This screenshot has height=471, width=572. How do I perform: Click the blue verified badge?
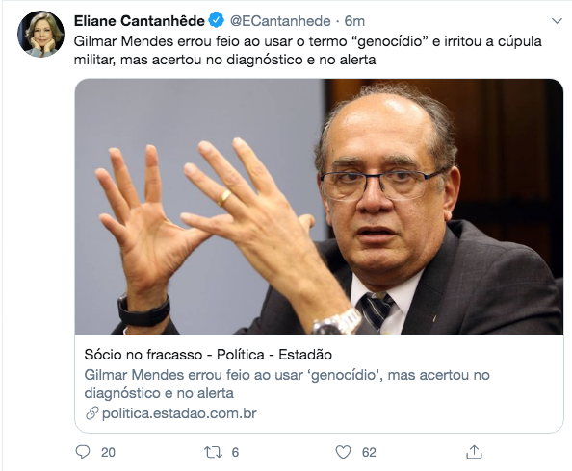(x=217, y=20)
